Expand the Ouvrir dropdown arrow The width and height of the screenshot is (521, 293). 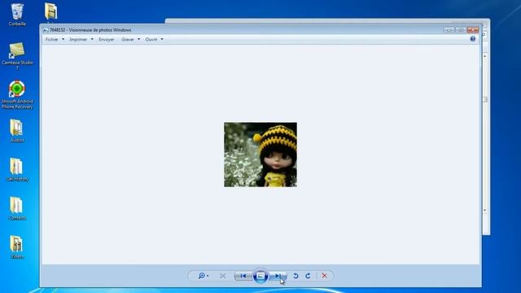(x=162, y=39)
